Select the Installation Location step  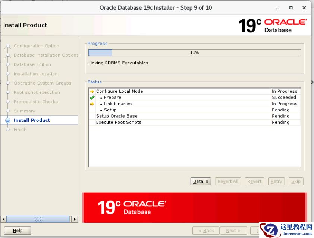[x=36, y=74]
